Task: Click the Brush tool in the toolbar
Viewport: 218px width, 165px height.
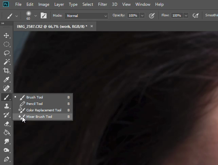Action: point(6,97)
